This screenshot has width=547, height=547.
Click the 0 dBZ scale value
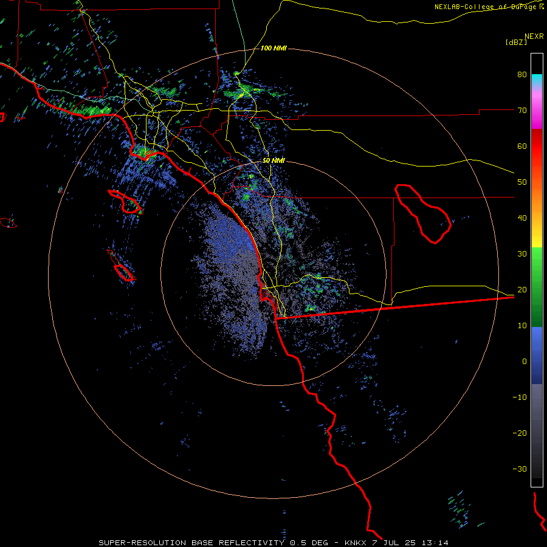[x=525, y=362]
